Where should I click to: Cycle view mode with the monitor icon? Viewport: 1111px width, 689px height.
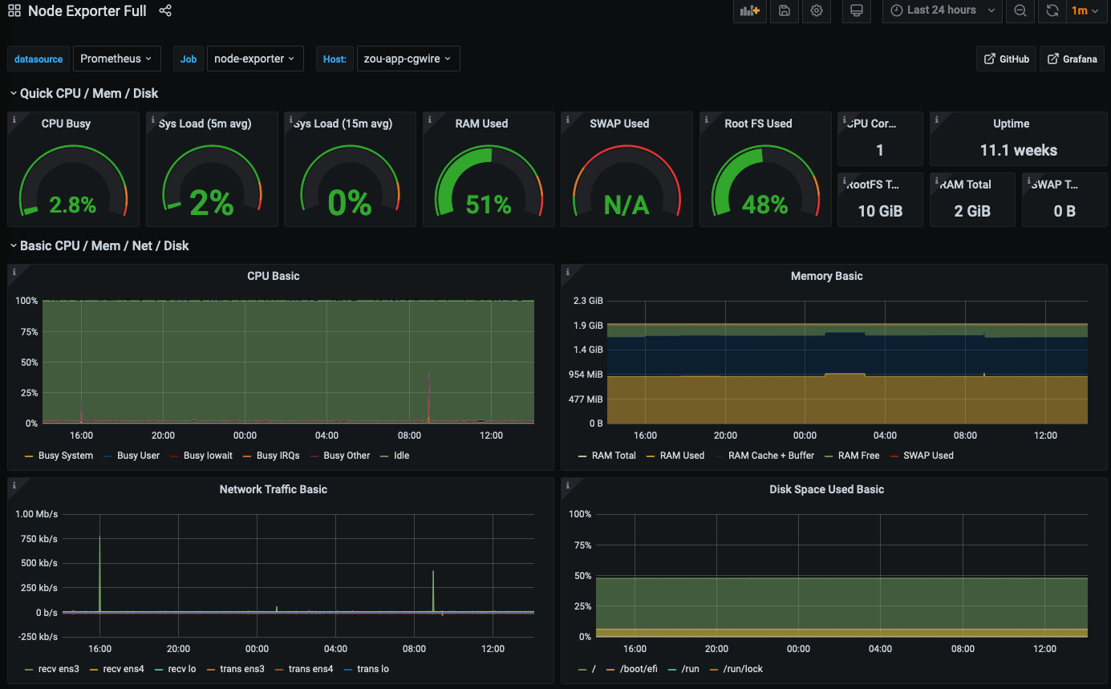pos(857,11)
